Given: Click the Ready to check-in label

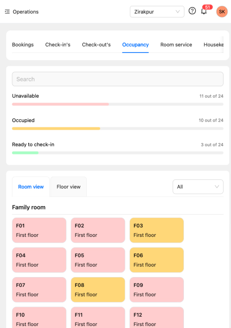Looking at the screenshot, I should click(x=33, y=145).
